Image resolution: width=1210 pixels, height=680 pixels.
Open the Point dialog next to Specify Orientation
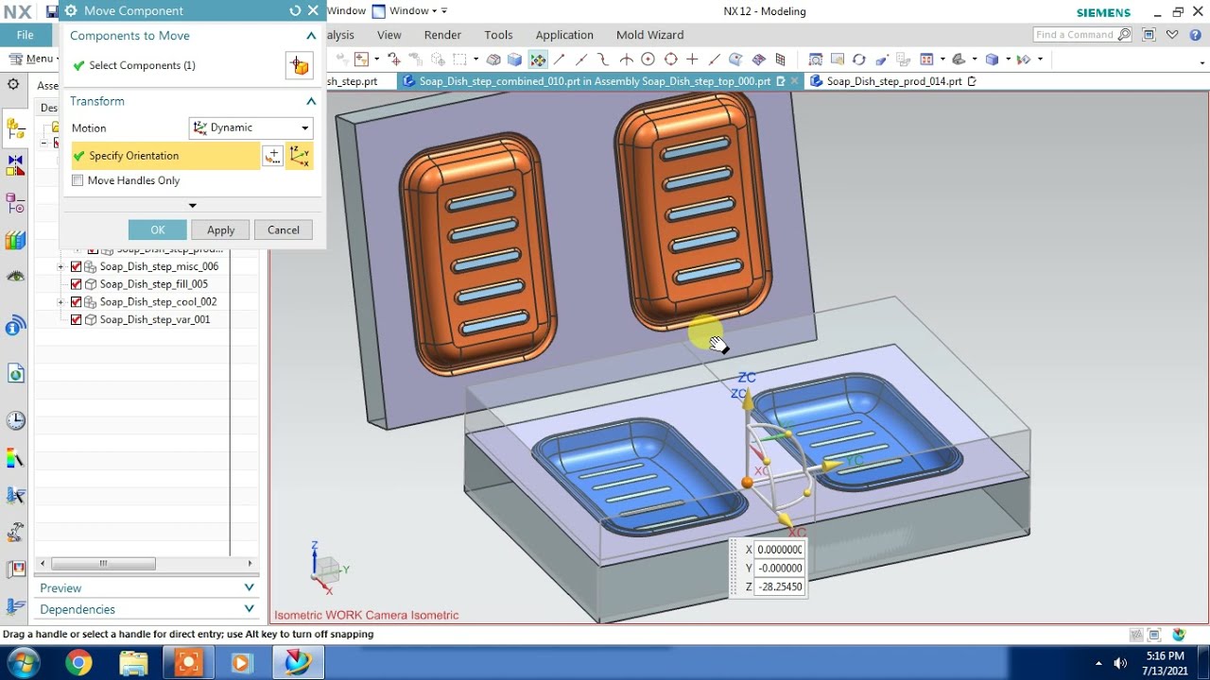(x=272, y=156)
